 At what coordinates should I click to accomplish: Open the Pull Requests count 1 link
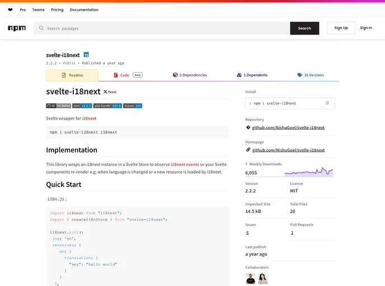292,233
